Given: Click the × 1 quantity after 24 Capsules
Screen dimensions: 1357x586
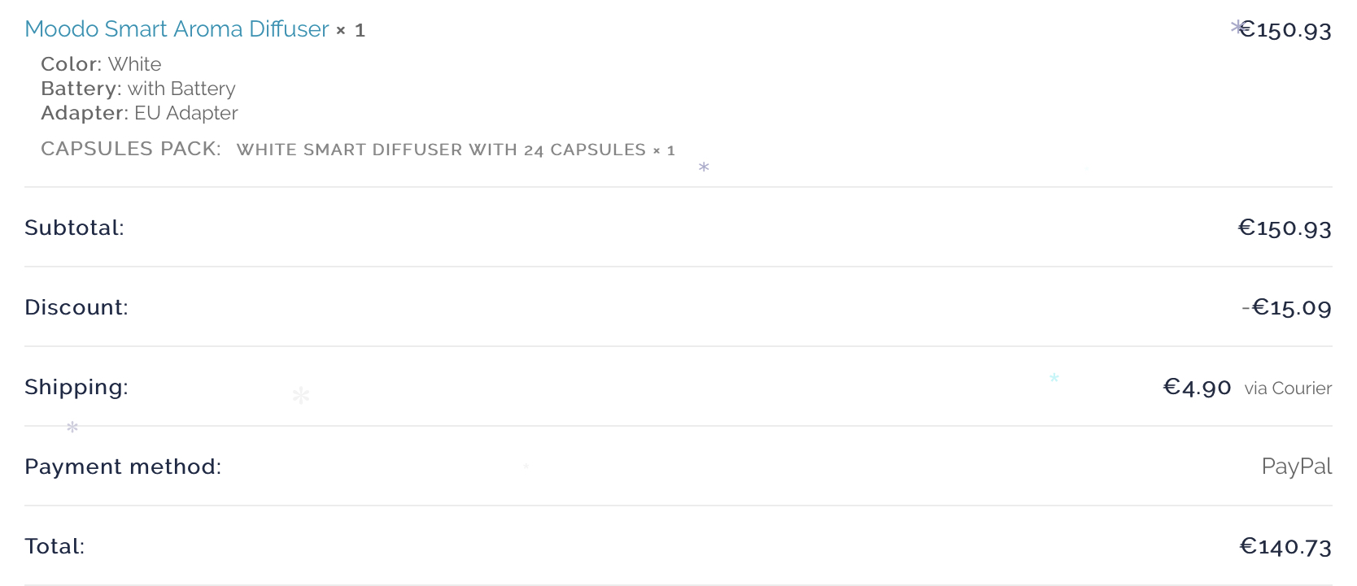Looking at the screenshot, I should coord(664,150).
